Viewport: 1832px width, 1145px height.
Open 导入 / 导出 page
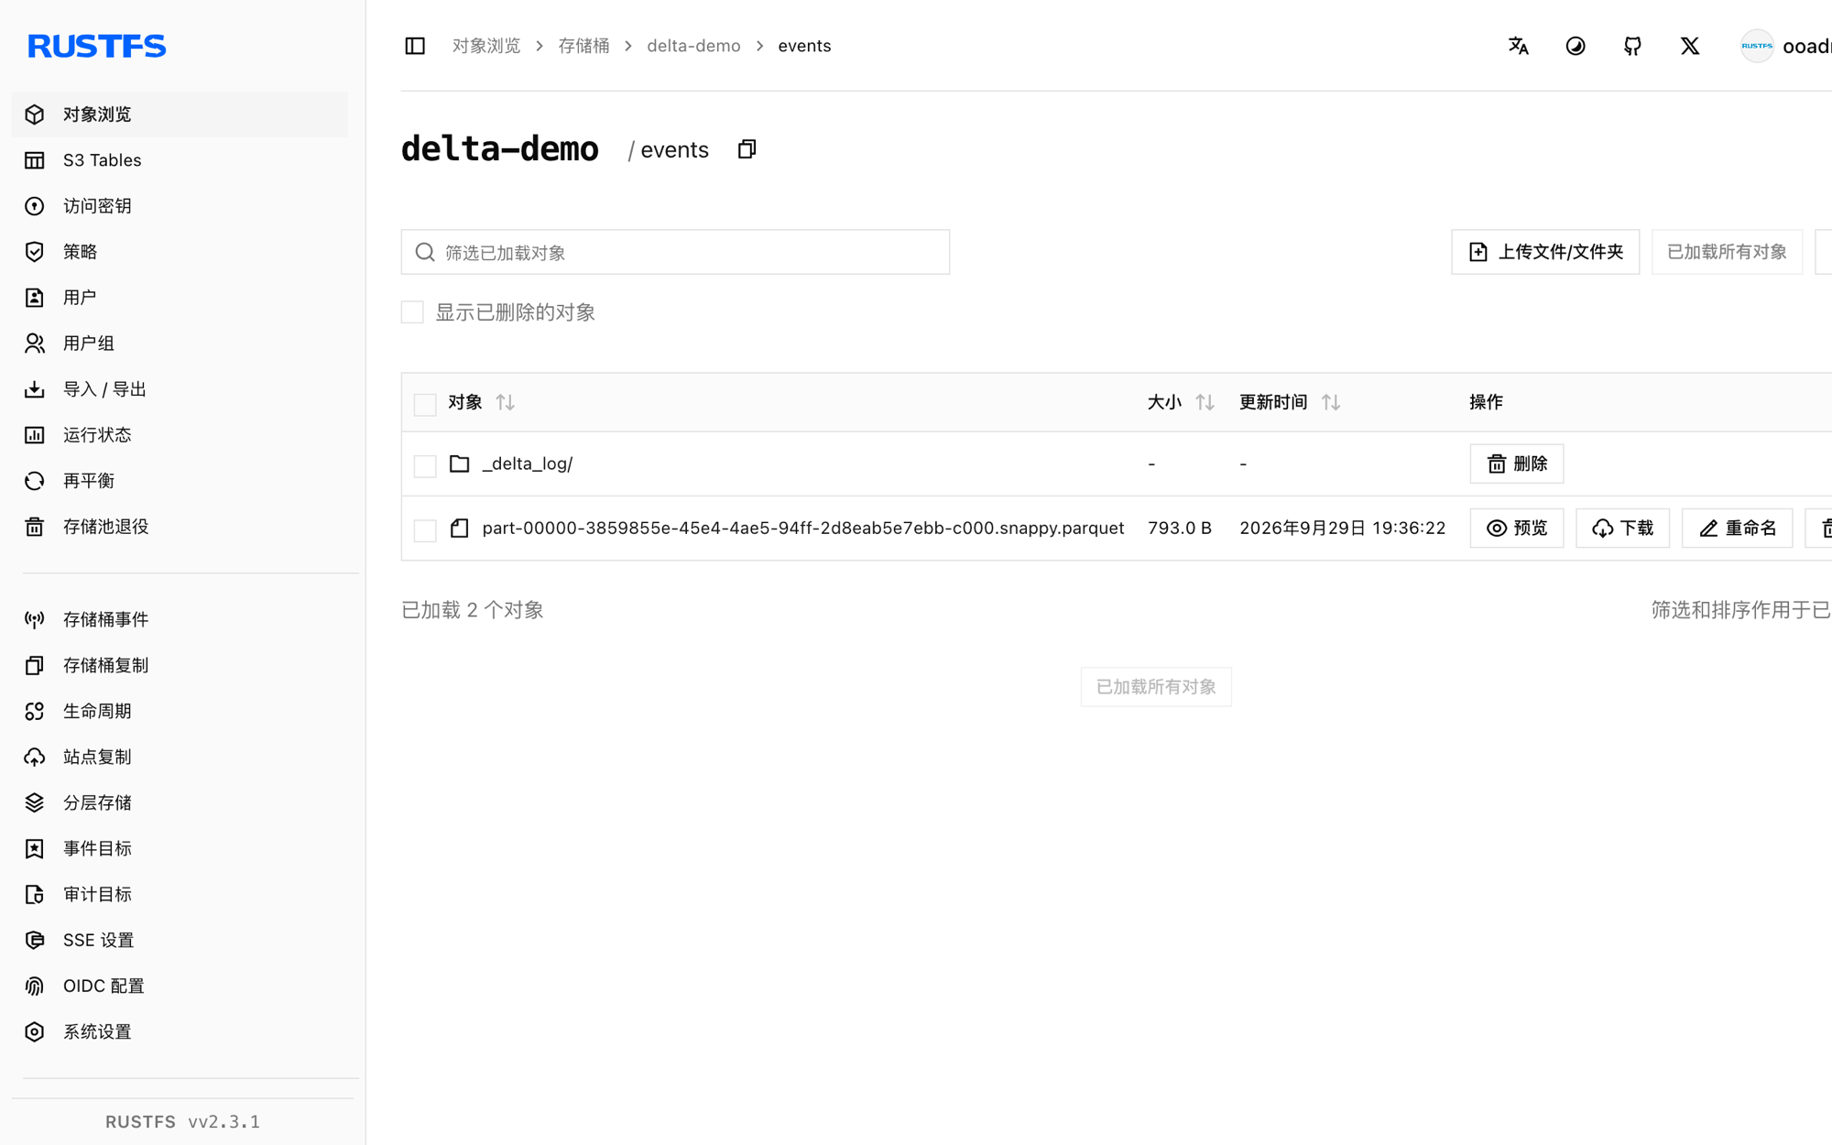coord(180,389)
